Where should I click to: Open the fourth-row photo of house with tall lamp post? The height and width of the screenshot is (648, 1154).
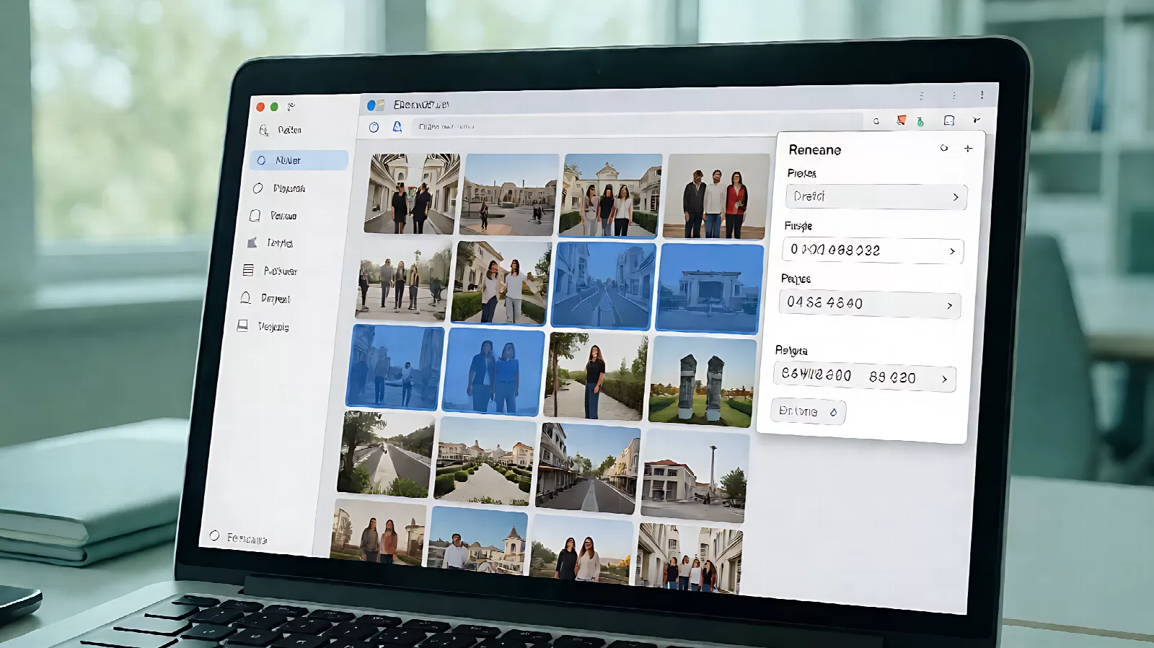(695, 476)
